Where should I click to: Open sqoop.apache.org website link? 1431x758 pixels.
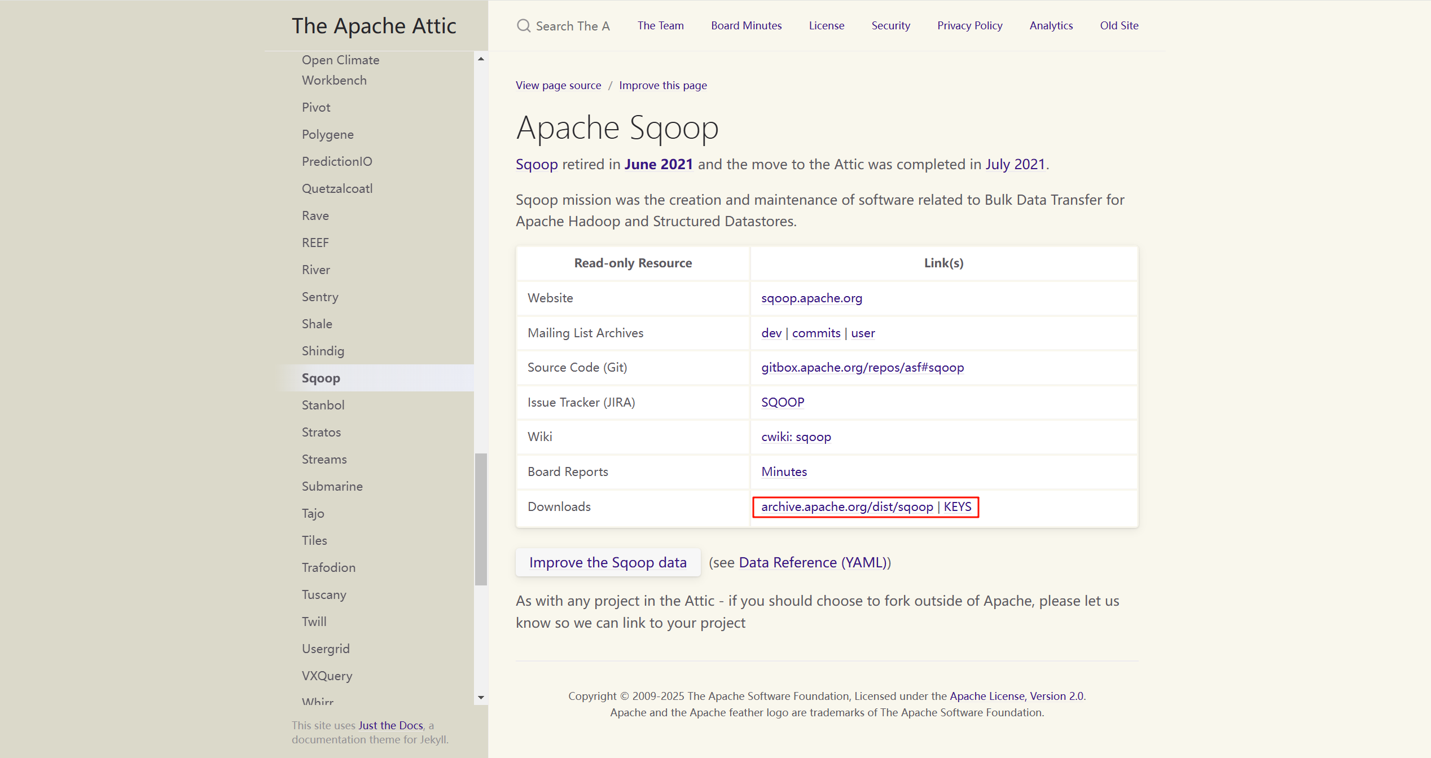click(x=811, y=298)
